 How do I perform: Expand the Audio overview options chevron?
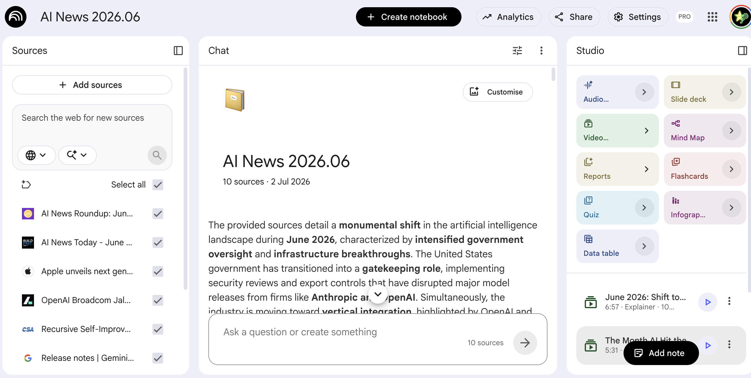click(644, 92)
